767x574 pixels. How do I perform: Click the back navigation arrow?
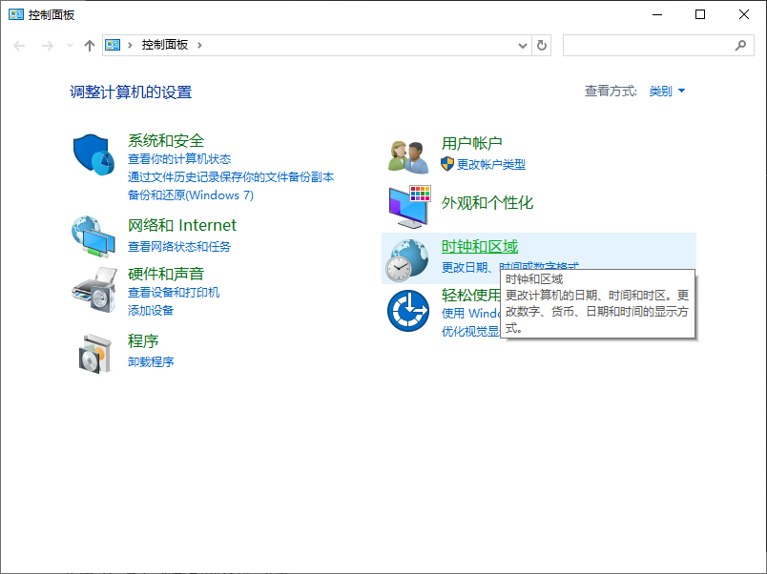click(19, 45)
